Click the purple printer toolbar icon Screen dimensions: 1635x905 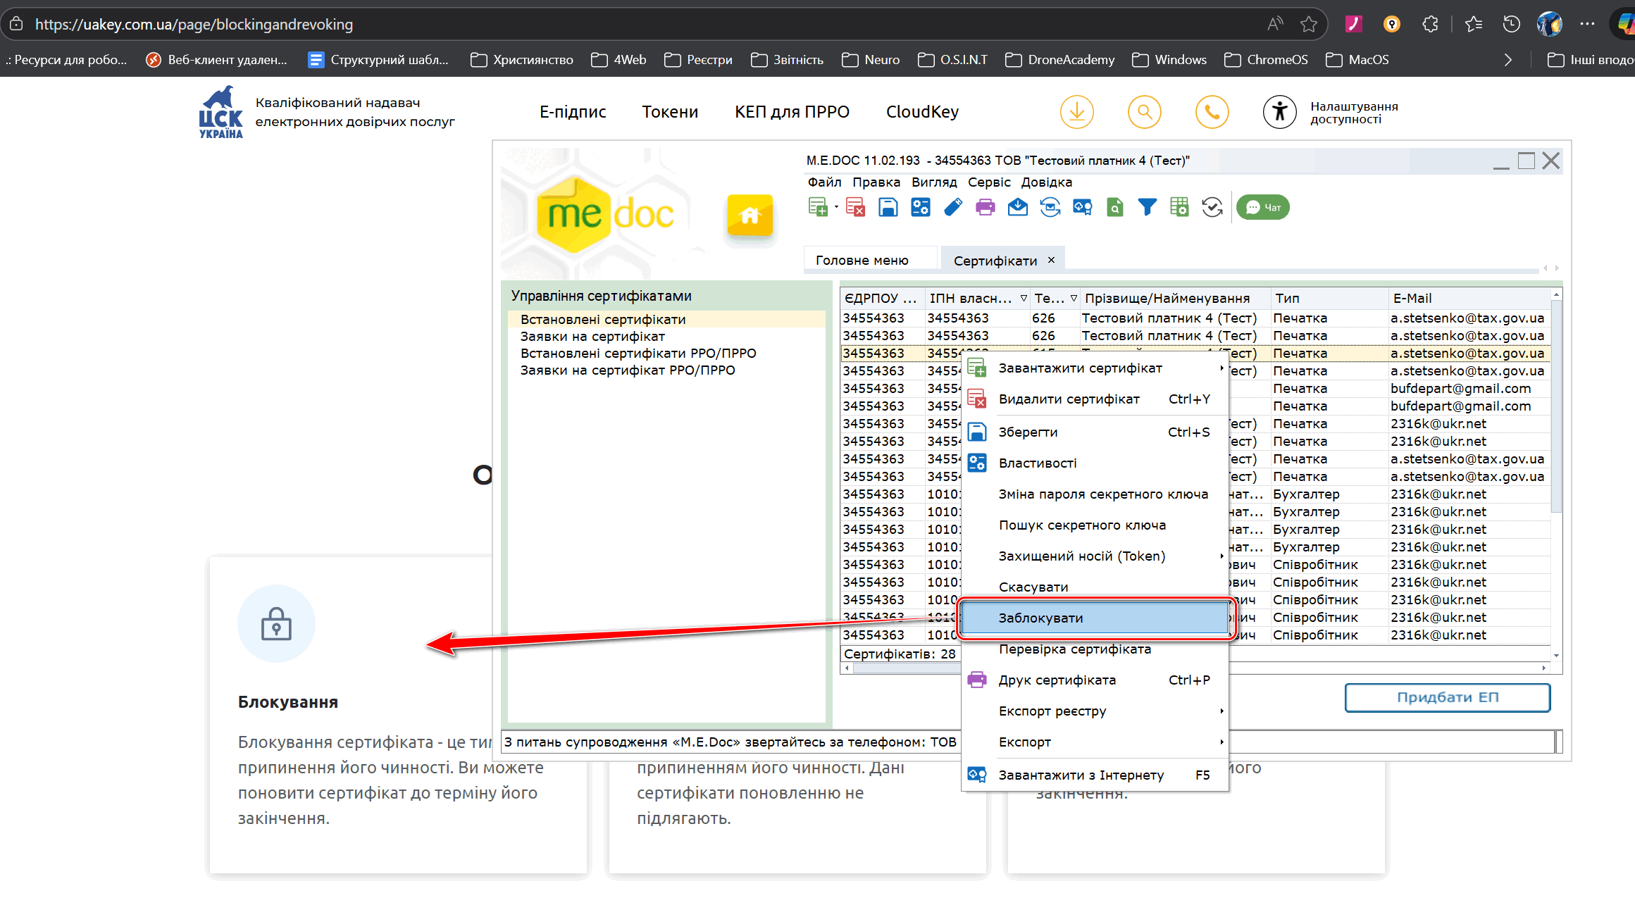pos(985,207)
